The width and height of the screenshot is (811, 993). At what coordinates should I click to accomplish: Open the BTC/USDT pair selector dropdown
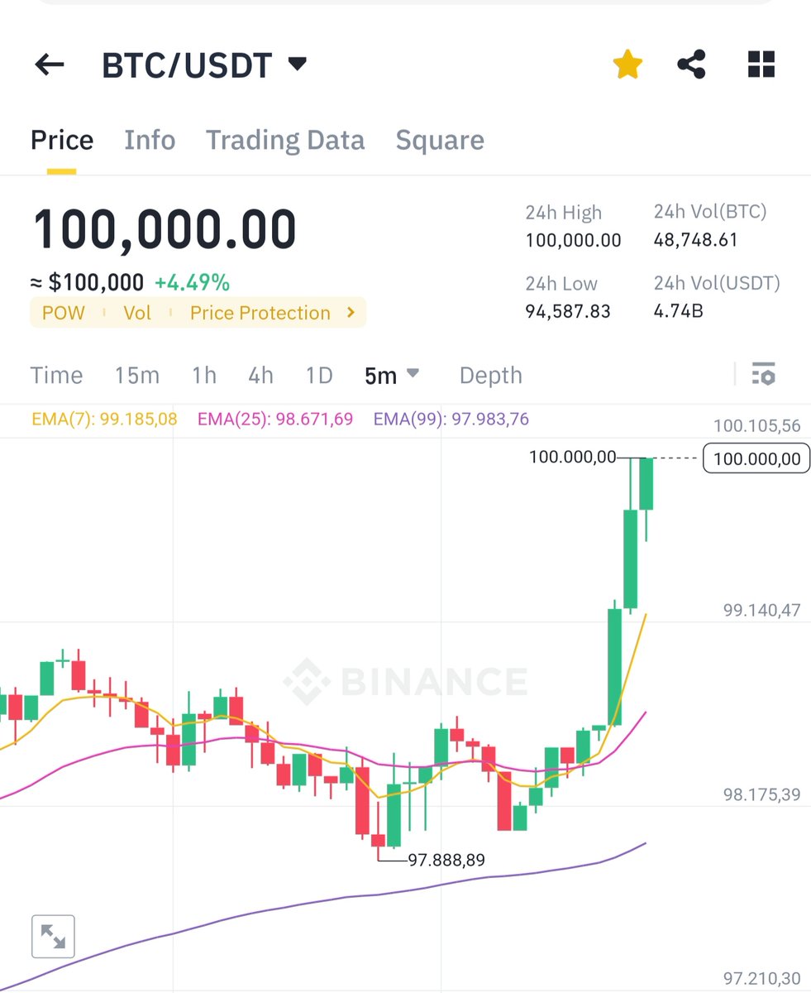point(204,65)
